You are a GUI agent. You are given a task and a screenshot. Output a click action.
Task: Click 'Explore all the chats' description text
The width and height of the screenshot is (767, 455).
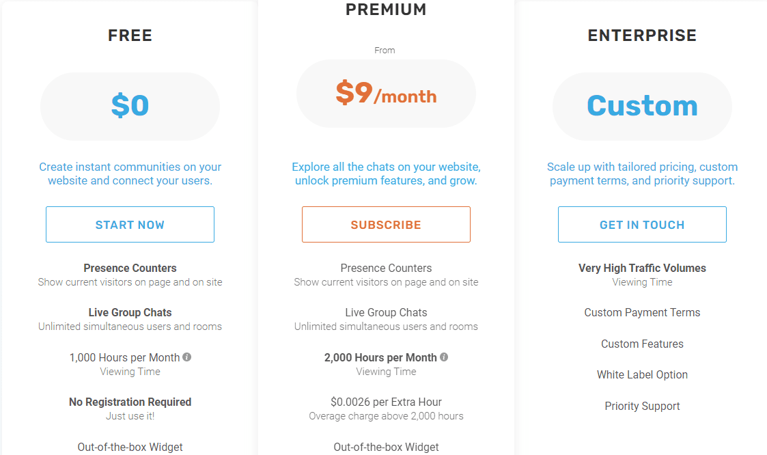(x=386, y=174)
